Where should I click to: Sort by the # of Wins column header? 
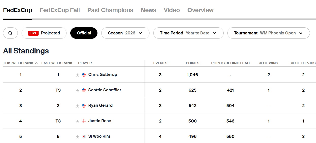tap(269, 63)
